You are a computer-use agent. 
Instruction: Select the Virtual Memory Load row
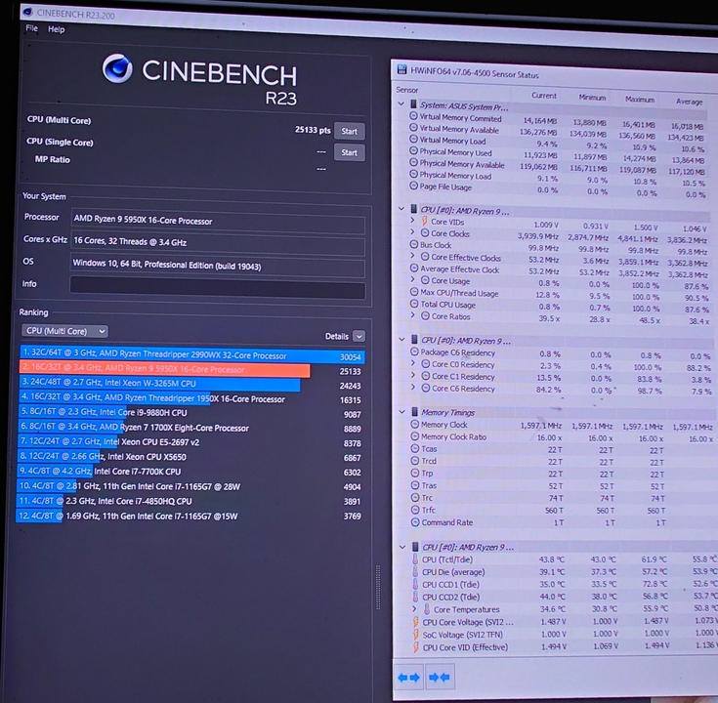(557, 143)
